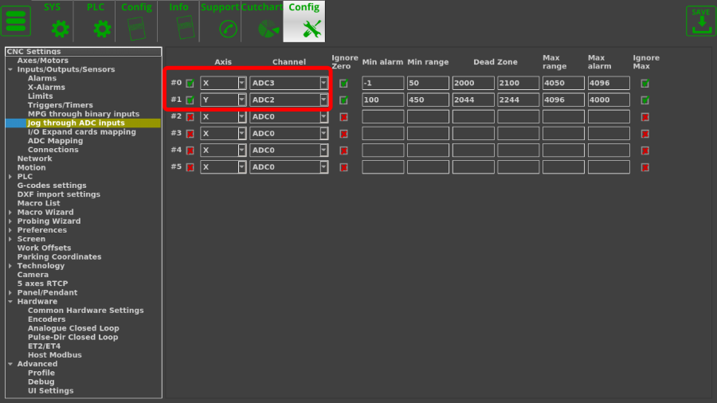Image resolution: width=717 pixels, height=403 pixels.
Task: Toggle Ignore Max checkbox for row #1
Action: 645,100
